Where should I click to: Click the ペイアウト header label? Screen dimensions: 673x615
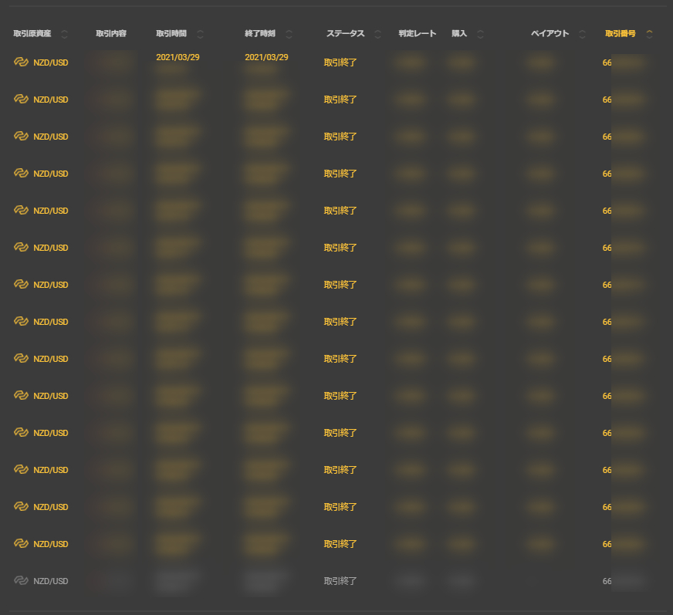[550, 33]
